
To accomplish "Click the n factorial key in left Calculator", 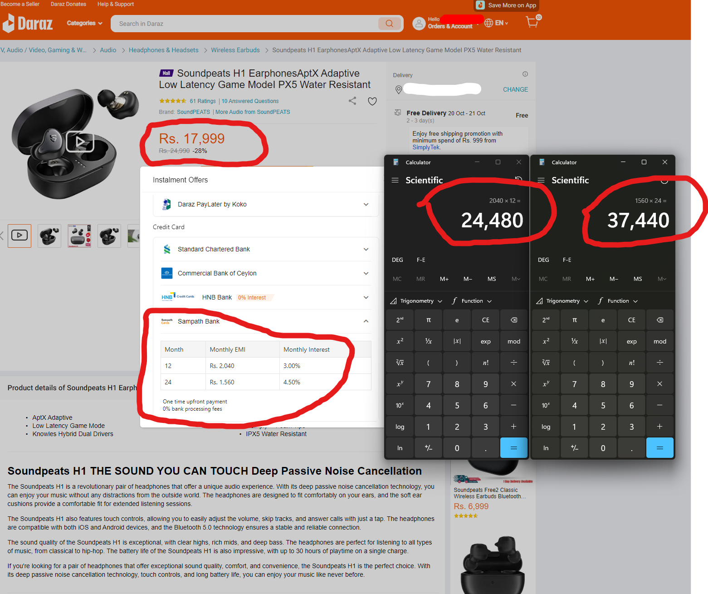I will click(x=486, y=363).
